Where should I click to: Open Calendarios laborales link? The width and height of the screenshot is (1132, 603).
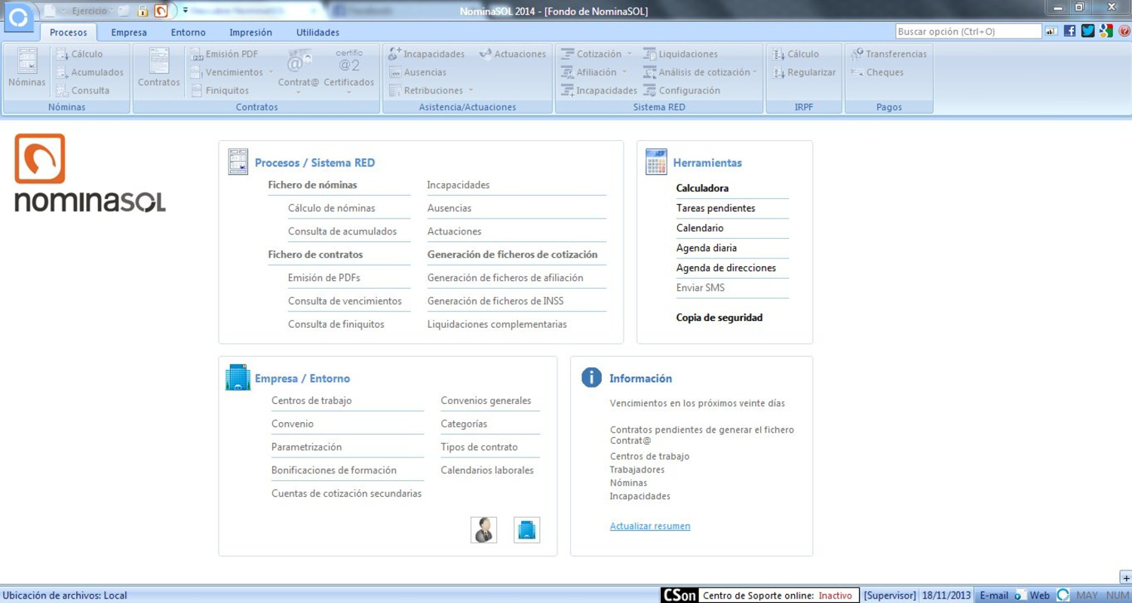click(x=487, y=470)
